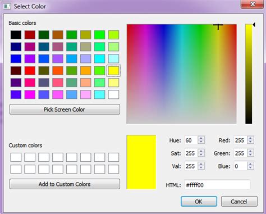266x214 pixels.
Task: Click the first empty custom color slot
Action: pos(16,157)
